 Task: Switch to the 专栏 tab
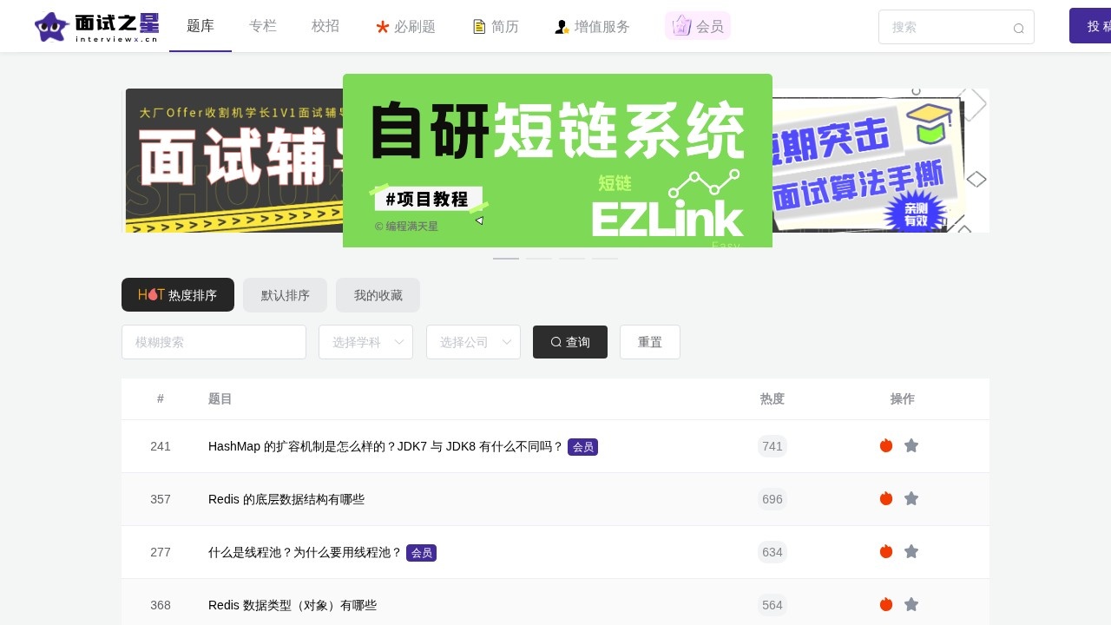tap(263, 26)
